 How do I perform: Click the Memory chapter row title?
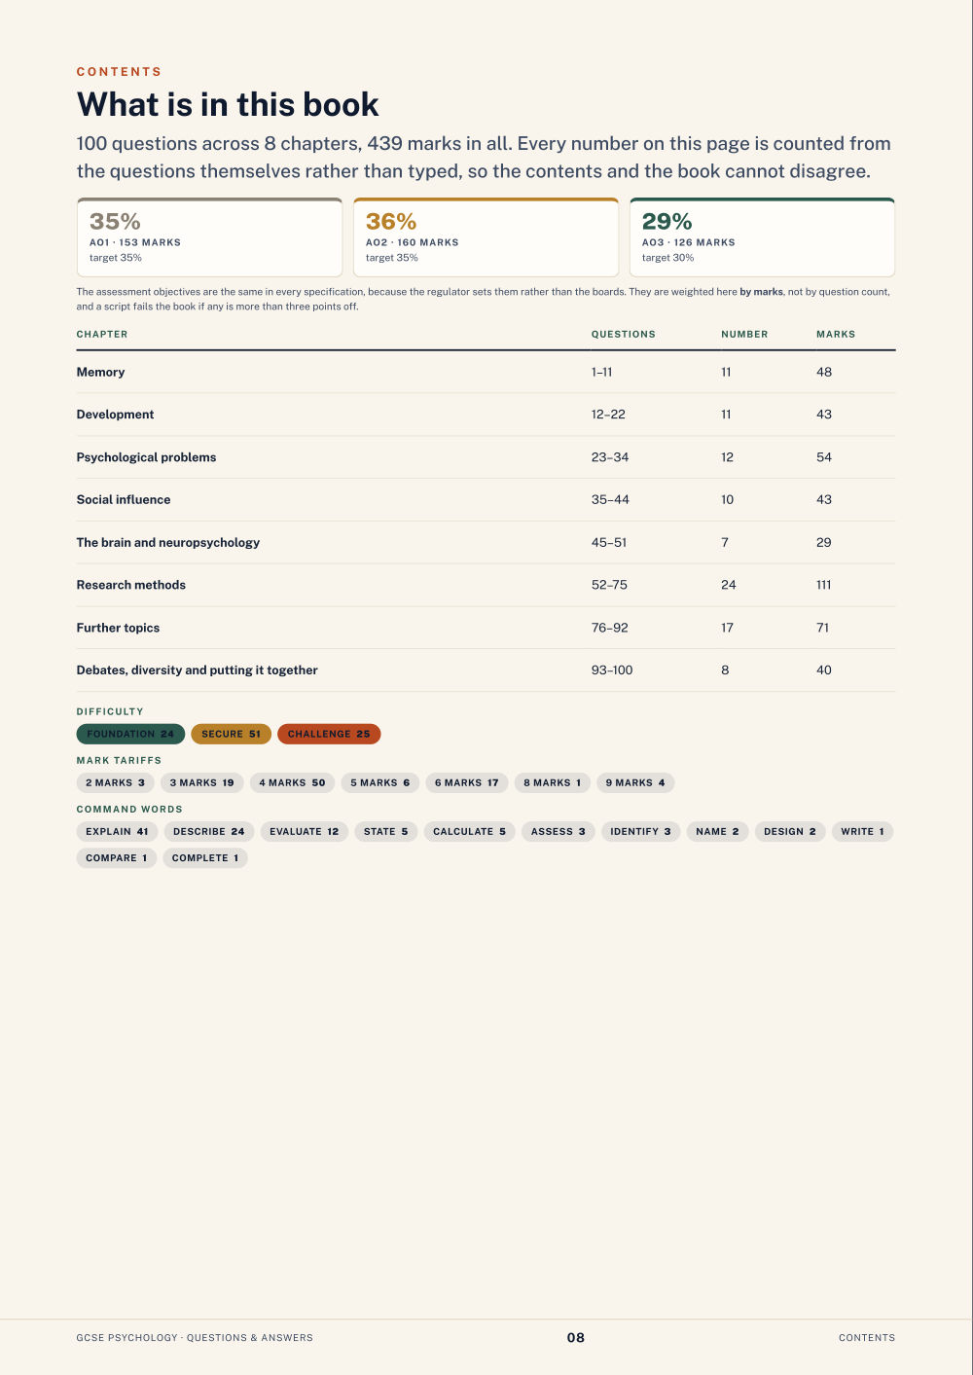[x=100, y=372]
